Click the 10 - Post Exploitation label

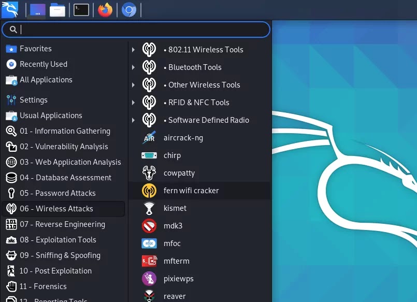(x=55, y=271)
